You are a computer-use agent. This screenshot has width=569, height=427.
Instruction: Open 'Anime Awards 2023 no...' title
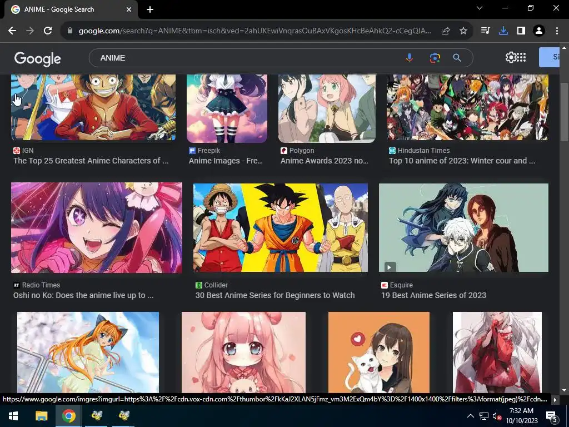pyautogui.click(x=325, y=161)
